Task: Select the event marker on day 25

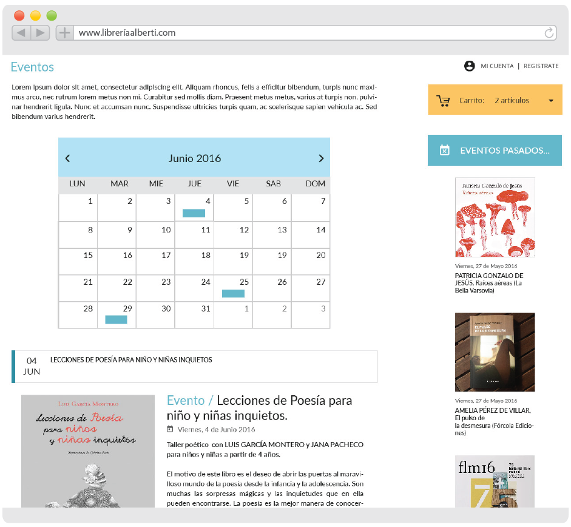Action: 233,293
